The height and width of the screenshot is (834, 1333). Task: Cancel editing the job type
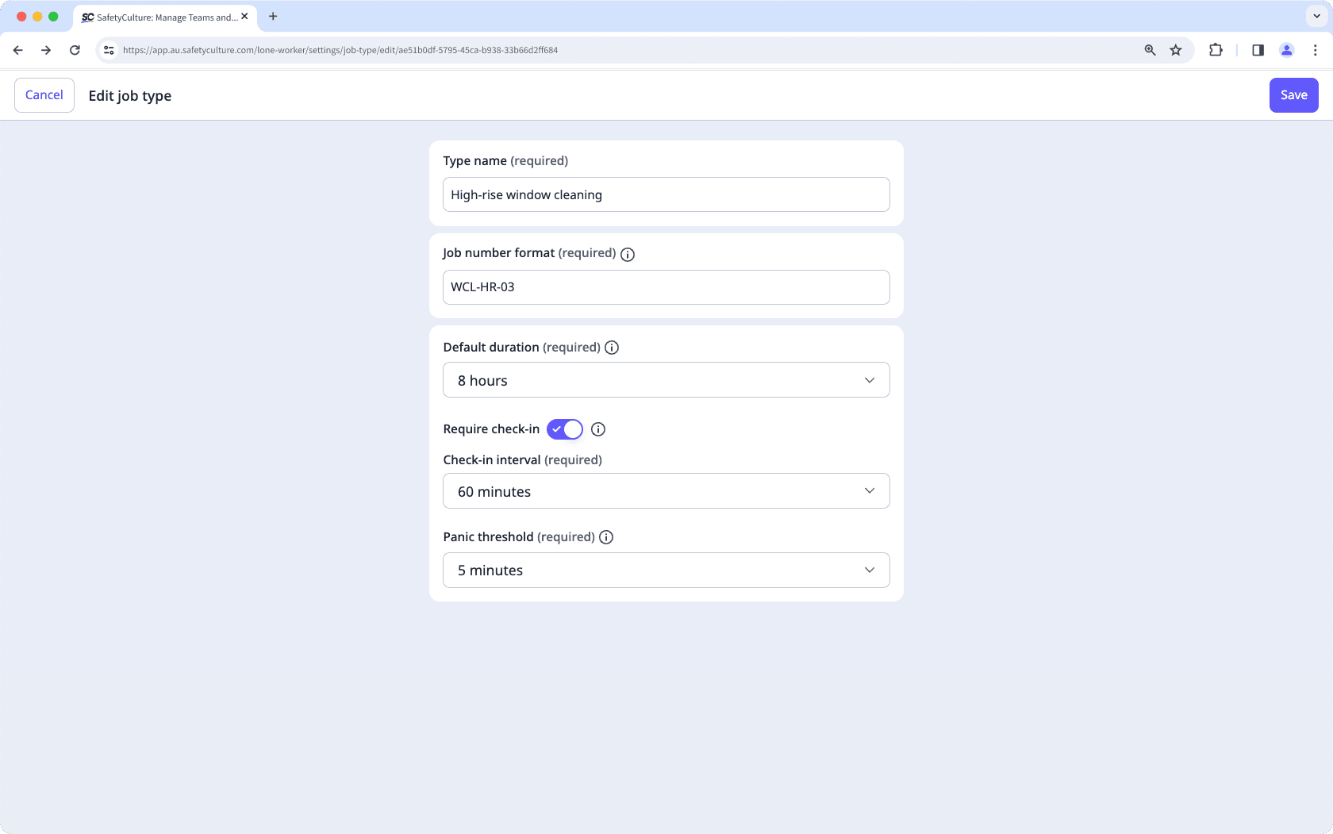tap(44, 94)
